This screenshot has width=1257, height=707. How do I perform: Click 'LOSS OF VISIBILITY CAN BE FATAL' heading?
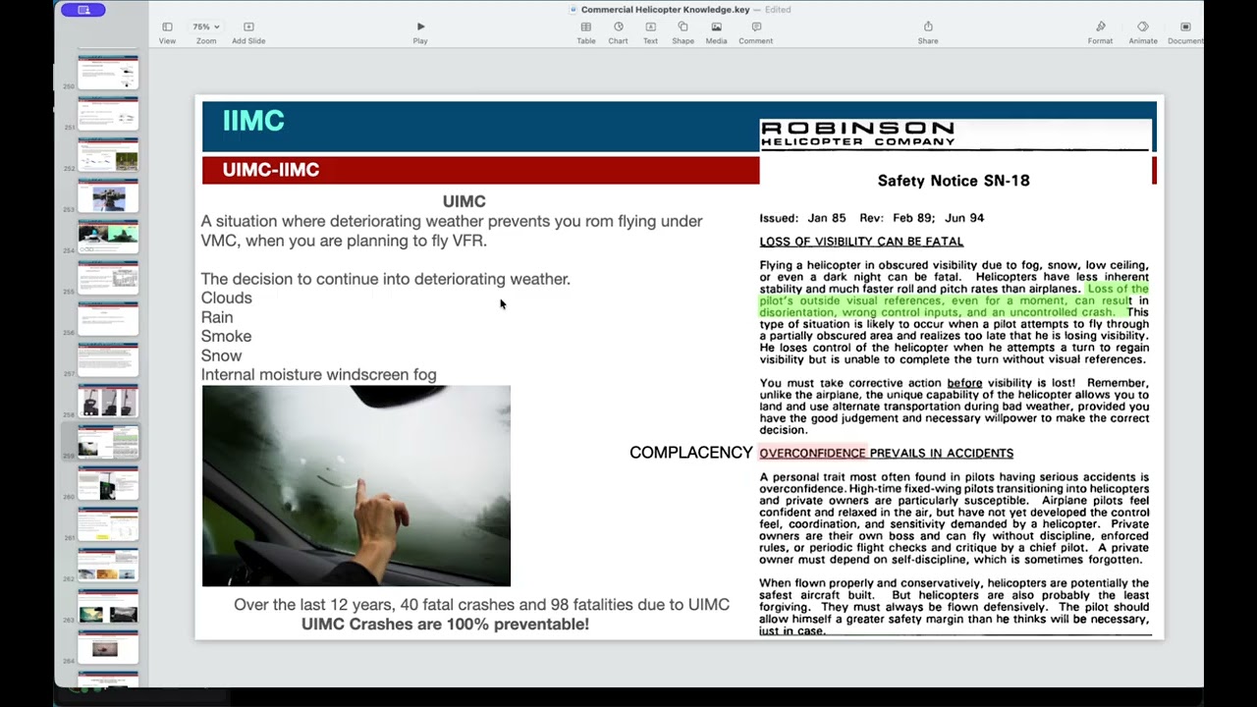[861, 242]
